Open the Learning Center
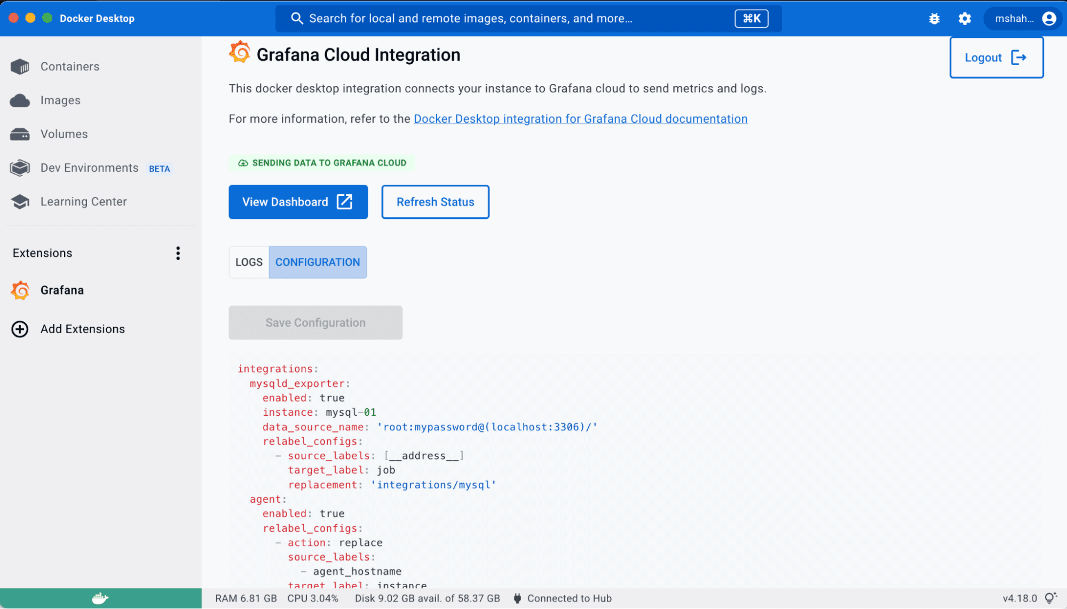This screenshot has width=1067, height=609. pyautogui.click(x=83, y=201)
